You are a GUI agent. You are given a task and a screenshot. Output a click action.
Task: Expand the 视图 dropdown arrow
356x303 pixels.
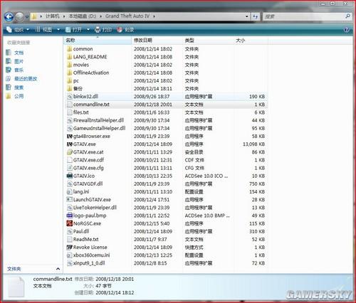(58, 30)
